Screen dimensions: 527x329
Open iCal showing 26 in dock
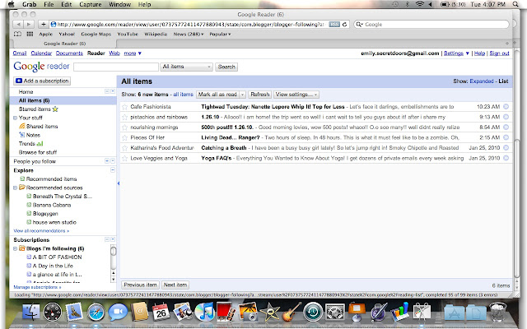tap(161, 312)
